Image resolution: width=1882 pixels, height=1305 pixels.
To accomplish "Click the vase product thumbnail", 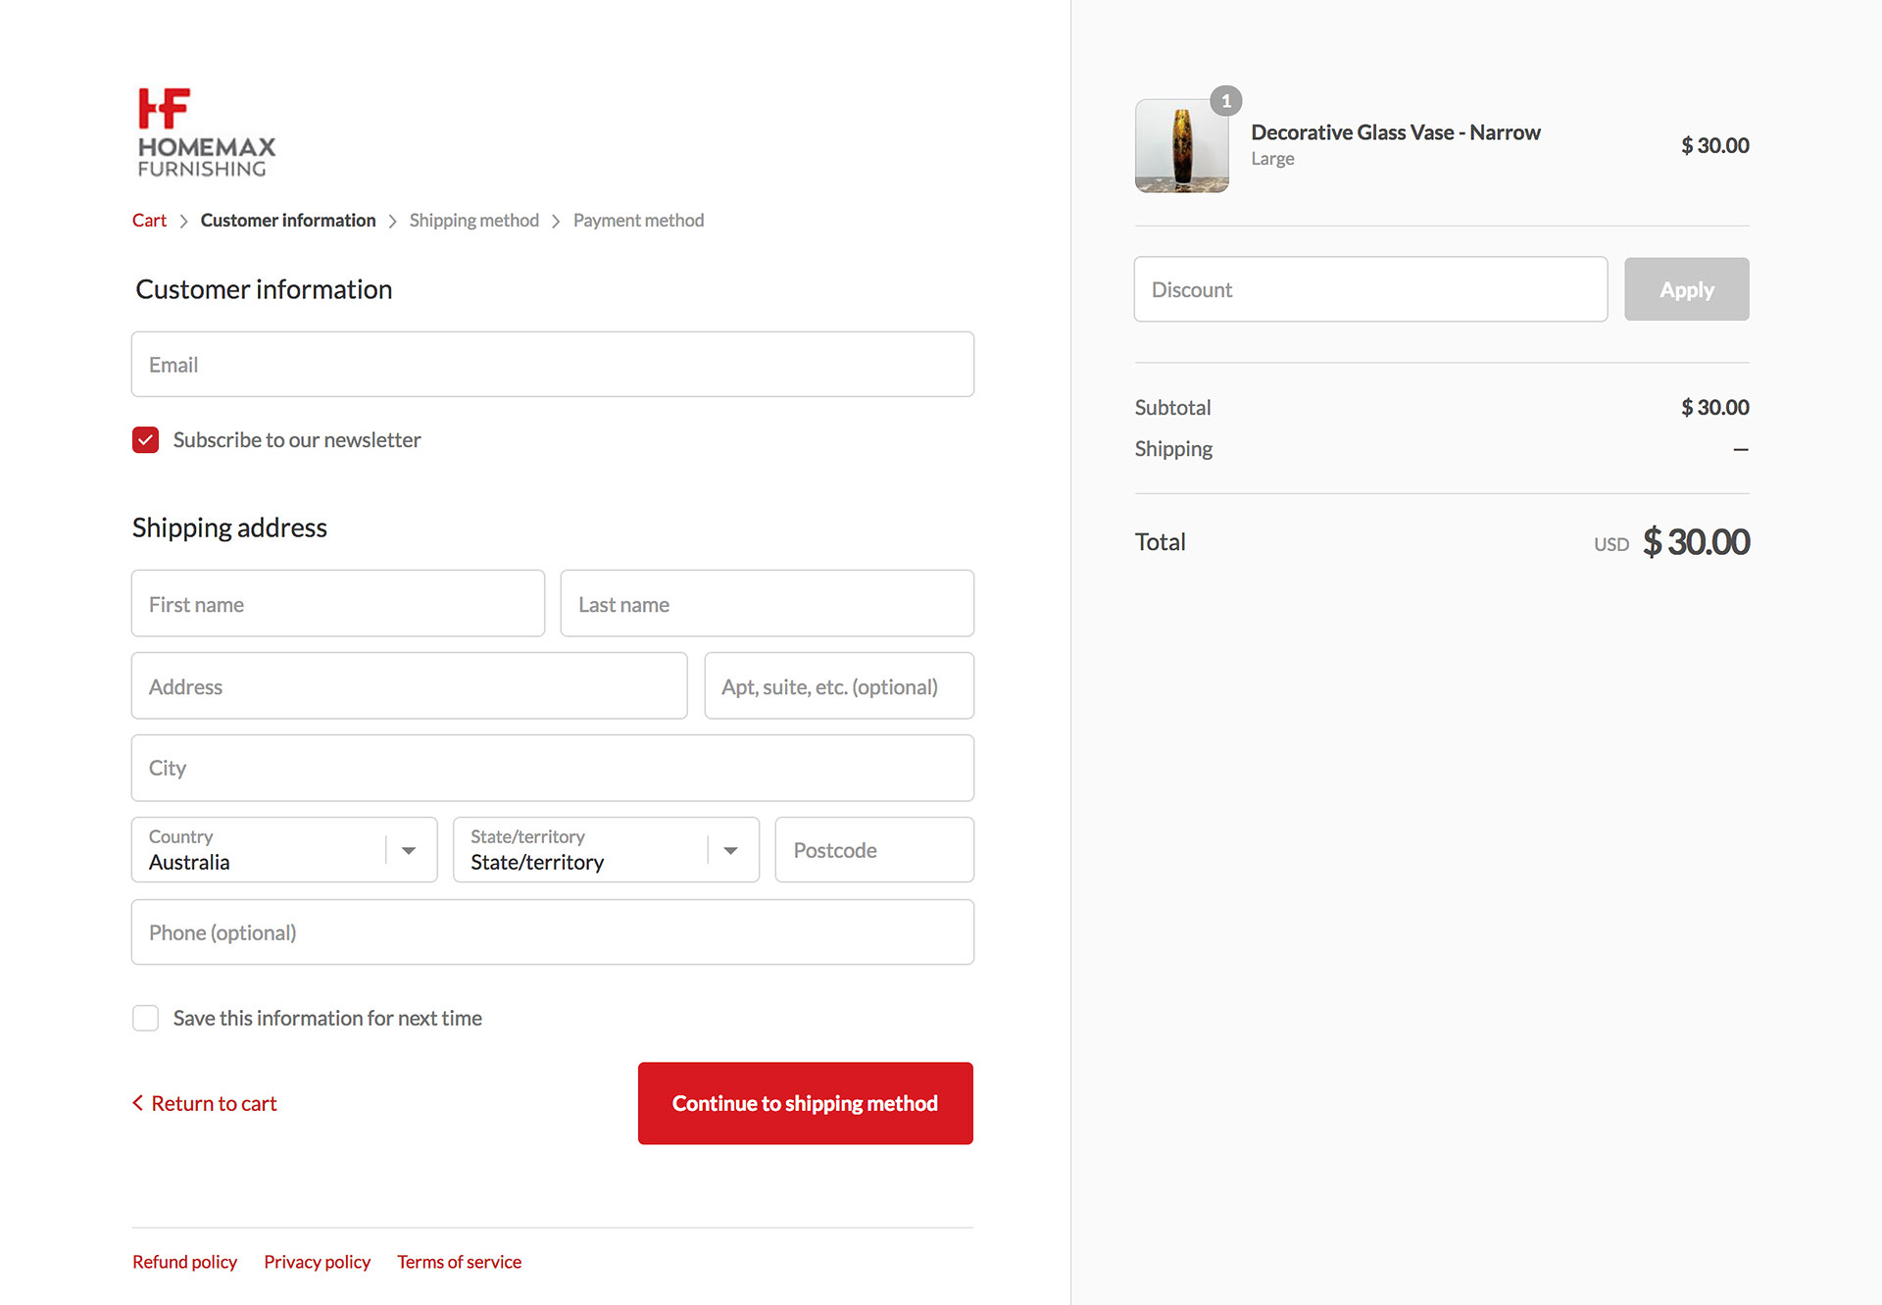I will click(1181, 147).
